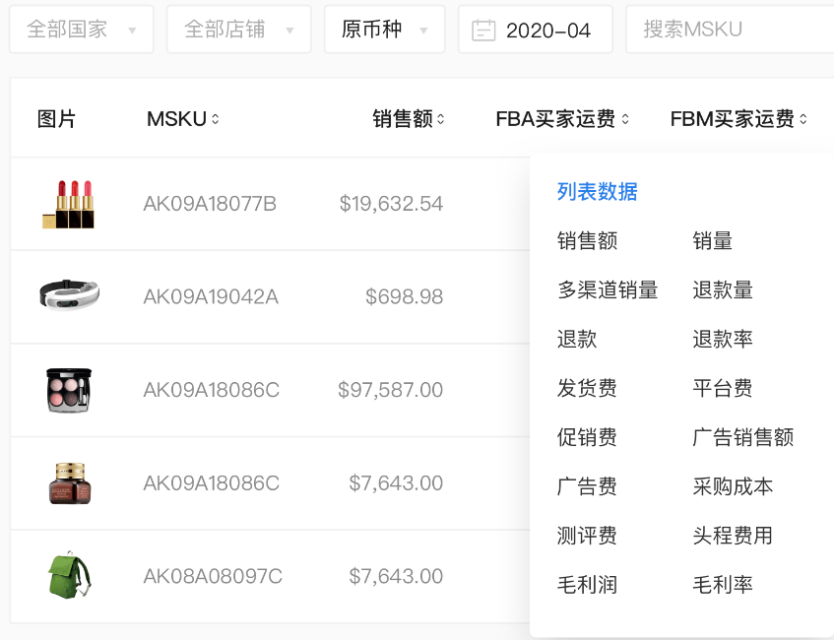The image size is (834, 640).
Task: Choose 退款率 in the data list
Action: tap(723, 340)
